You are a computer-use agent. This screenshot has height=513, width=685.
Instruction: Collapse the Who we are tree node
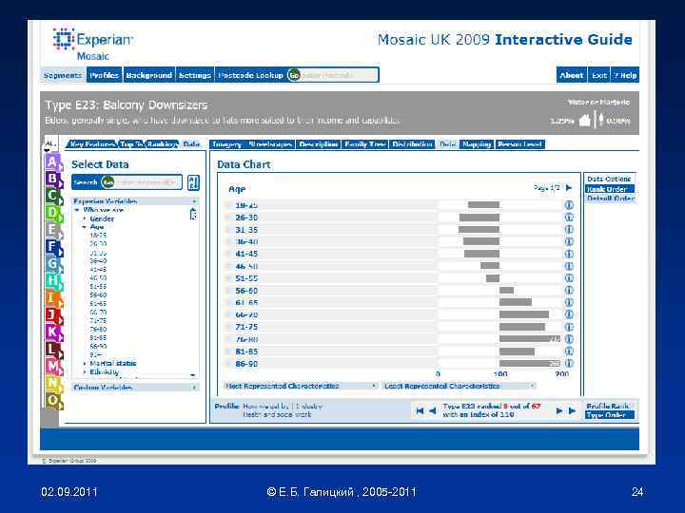(x=77, y=210)
